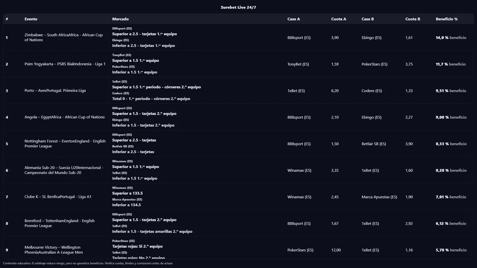Open the Brentford – Tottenham event

coord(60,223)
